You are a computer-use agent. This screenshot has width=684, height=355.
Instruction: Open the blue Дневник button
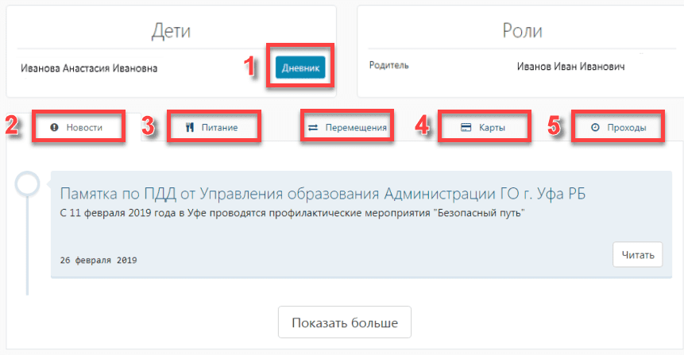(x=300, y=68)
